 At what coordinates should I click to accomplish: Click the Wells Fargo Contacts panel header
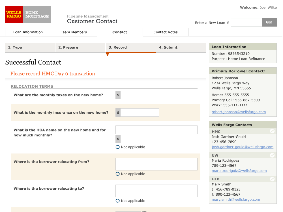(243, 125)
